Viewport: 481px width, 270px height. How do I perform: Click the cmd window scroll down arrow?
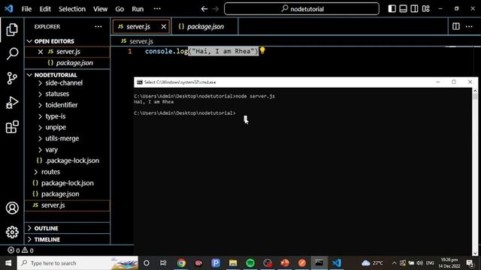tap(475, 253)
